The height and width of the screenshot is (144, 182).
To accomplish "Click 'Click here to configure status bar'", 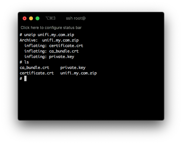I will tap(51, 28).
